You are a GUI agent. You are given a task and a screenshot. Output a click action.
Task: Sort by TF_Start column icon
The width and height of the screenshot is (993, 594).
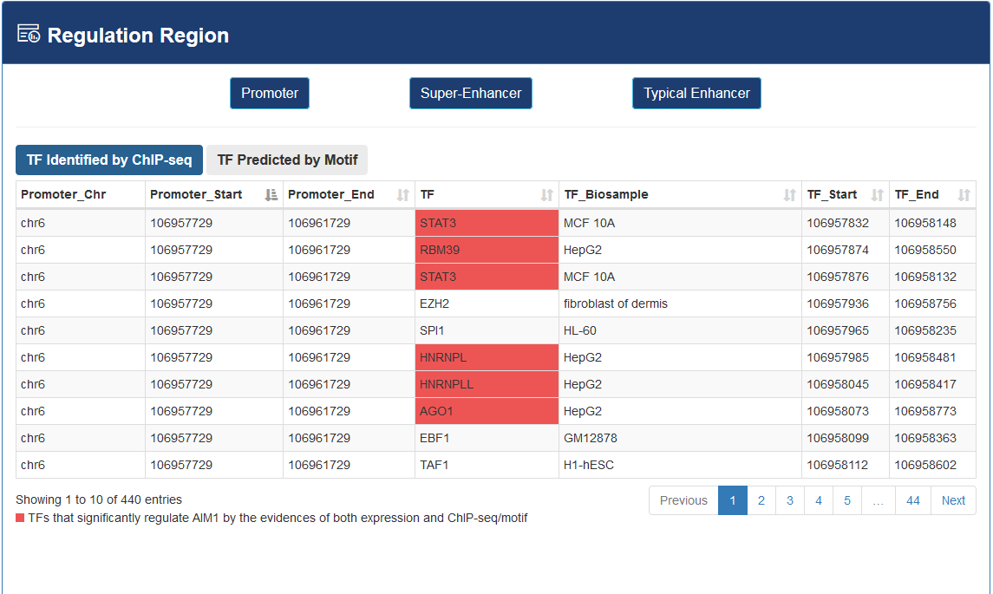pyautogui.click(x=877, y=195)
